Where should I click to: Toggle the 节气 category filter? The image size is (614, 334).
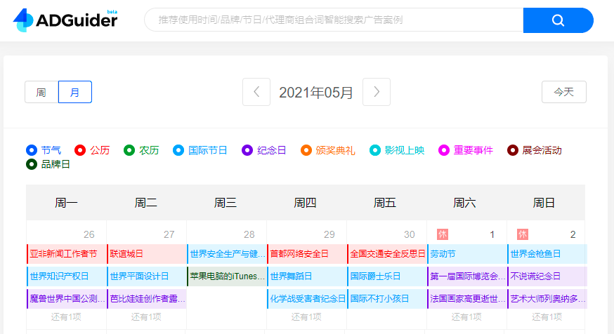click(44, 150)
